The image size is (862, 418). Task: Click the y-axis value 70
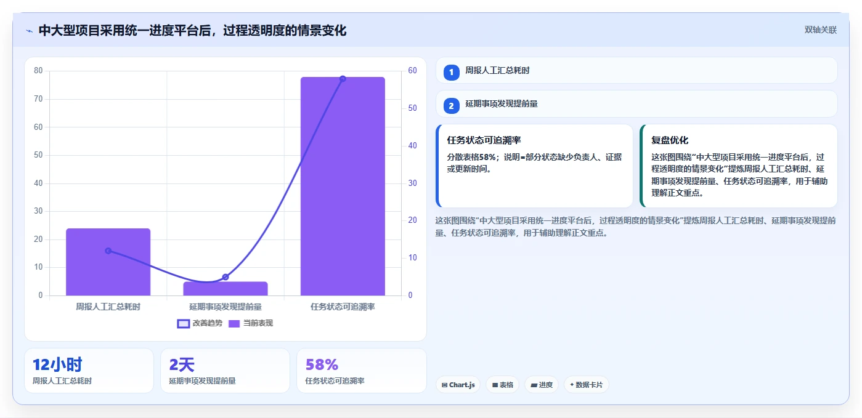click(38, 98)
